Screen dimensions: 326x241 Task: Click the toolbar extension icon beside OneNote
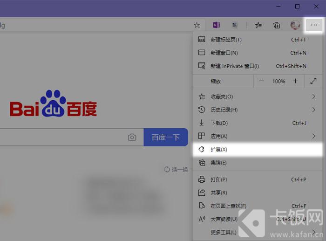click(235, 25)
